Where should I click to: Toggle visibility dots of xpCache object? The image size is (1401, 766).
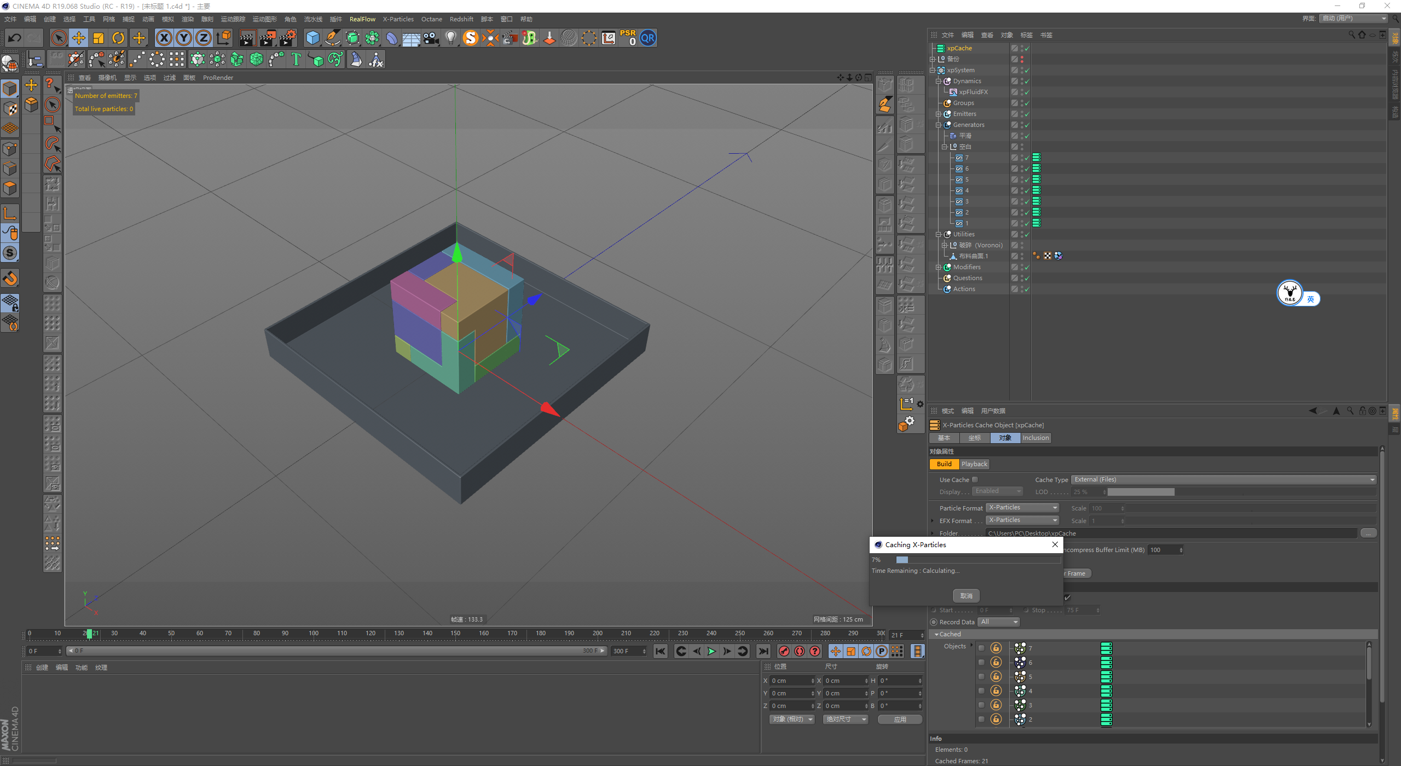(x=1022, y=48)
